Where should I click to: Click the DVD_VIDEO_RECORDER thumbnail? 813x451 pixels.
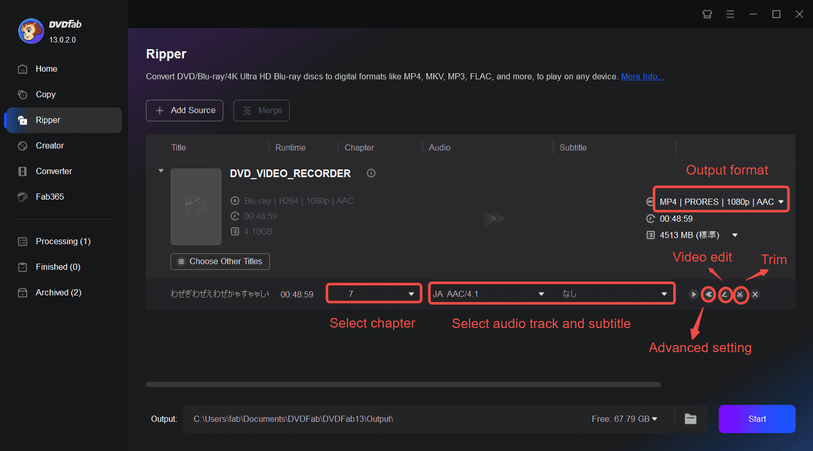pos(196,207)
